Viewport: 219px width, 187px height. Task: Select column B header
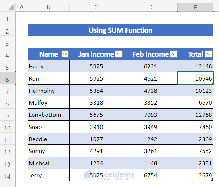click(x=48, y=7)
